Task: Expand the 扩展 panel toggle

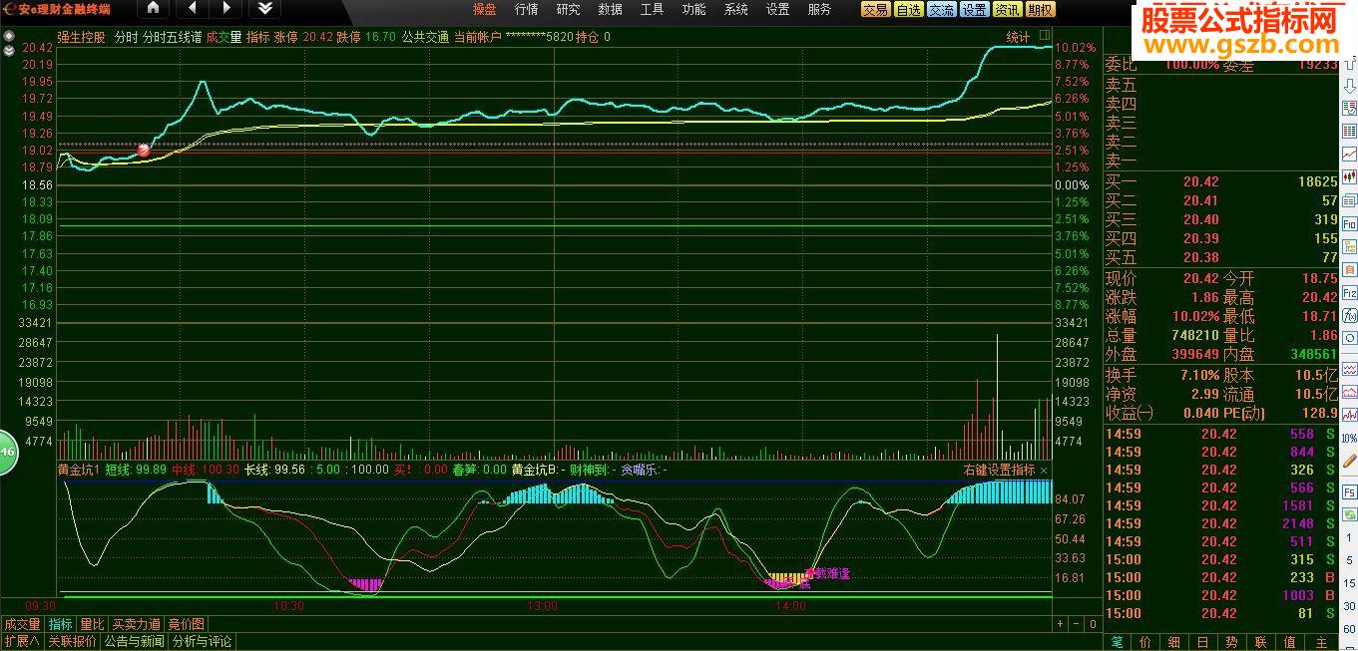Action: tap(22, 641)
